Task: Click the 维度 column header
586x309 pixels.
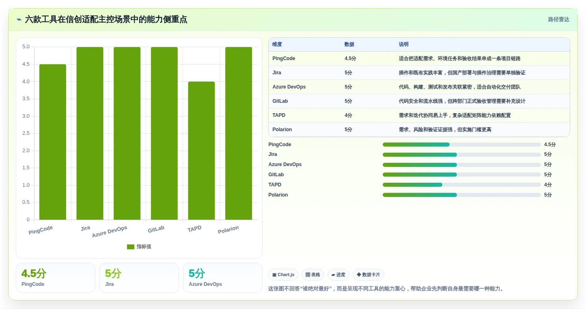Action: pos(277,45)
